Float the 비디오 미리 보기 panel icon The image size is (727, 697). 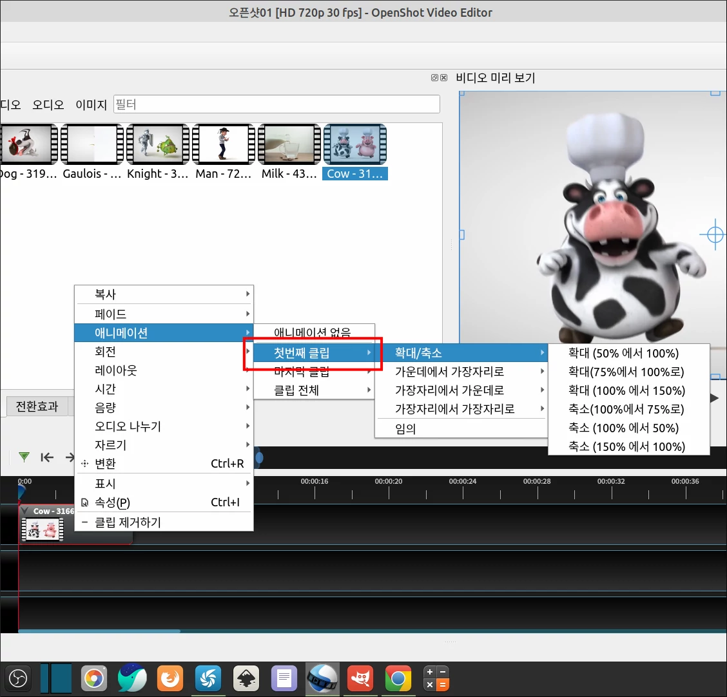coord(434,78)
